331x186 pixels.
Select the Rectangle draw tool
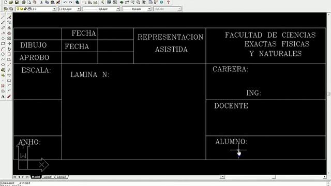pos(3,43)
